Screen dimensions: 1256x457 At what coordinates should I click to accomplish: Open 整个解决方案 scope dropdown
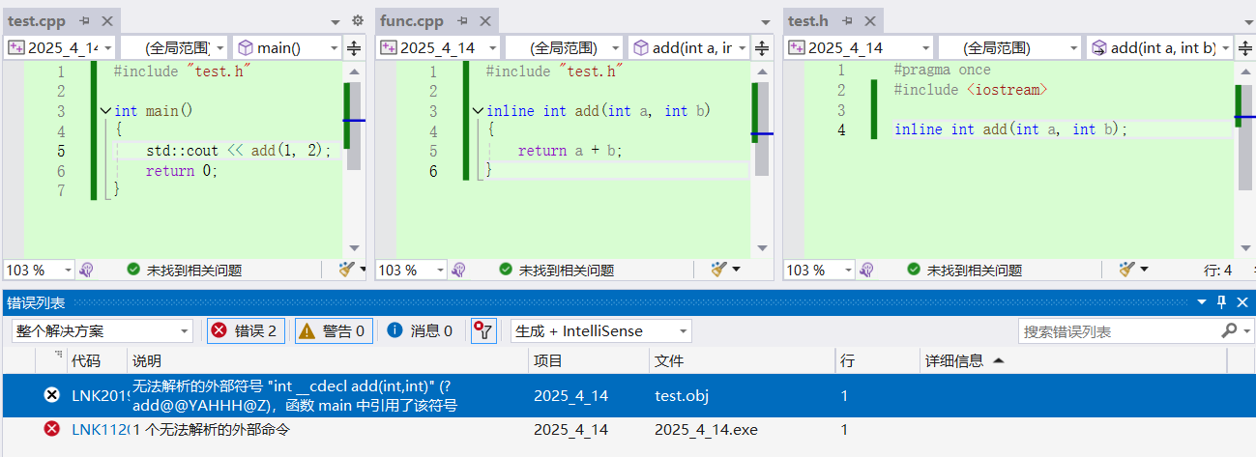click(x=102, y=331)
